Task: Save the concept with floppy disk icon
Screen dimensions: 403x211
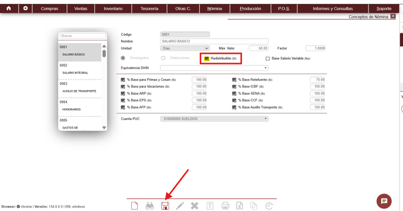Action: point(165,206)
